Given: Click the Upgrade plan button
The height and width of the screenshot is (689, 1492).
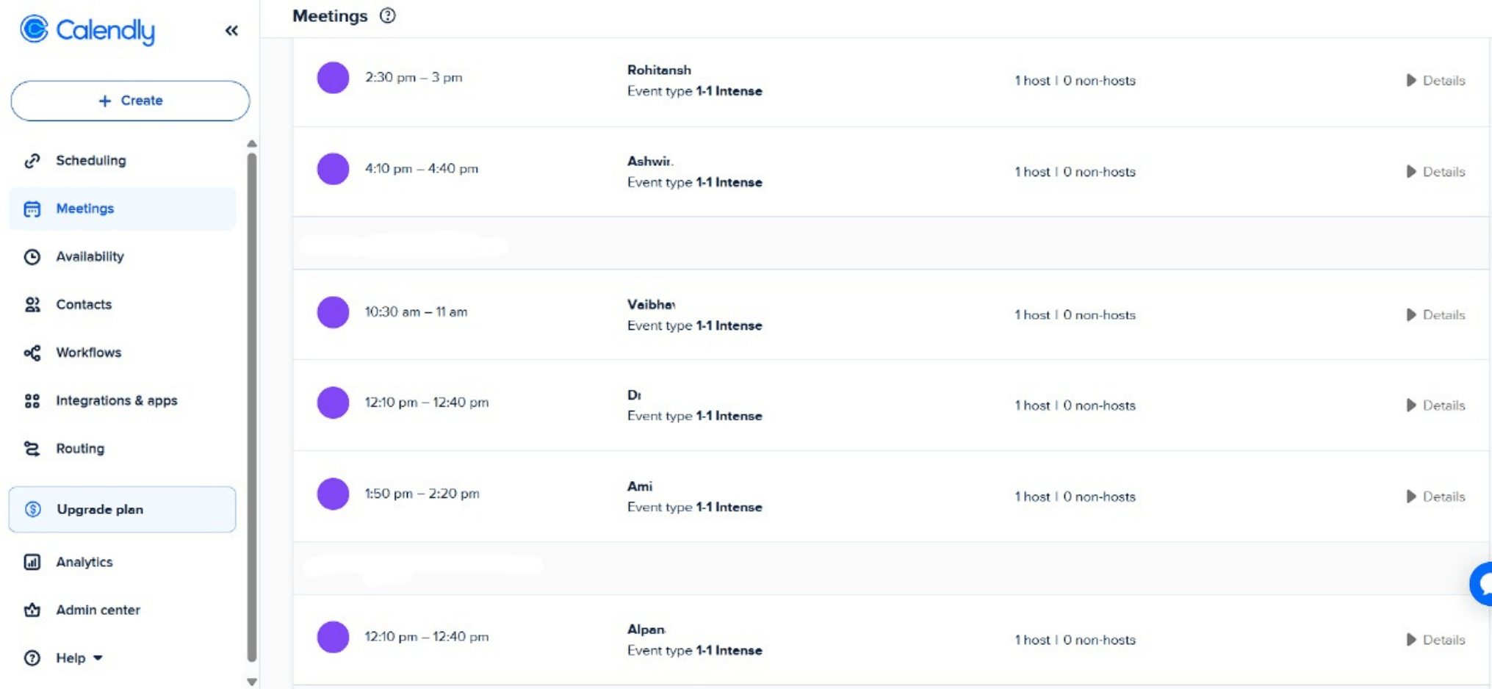Looking at the screenshot, I should (122, 509).
